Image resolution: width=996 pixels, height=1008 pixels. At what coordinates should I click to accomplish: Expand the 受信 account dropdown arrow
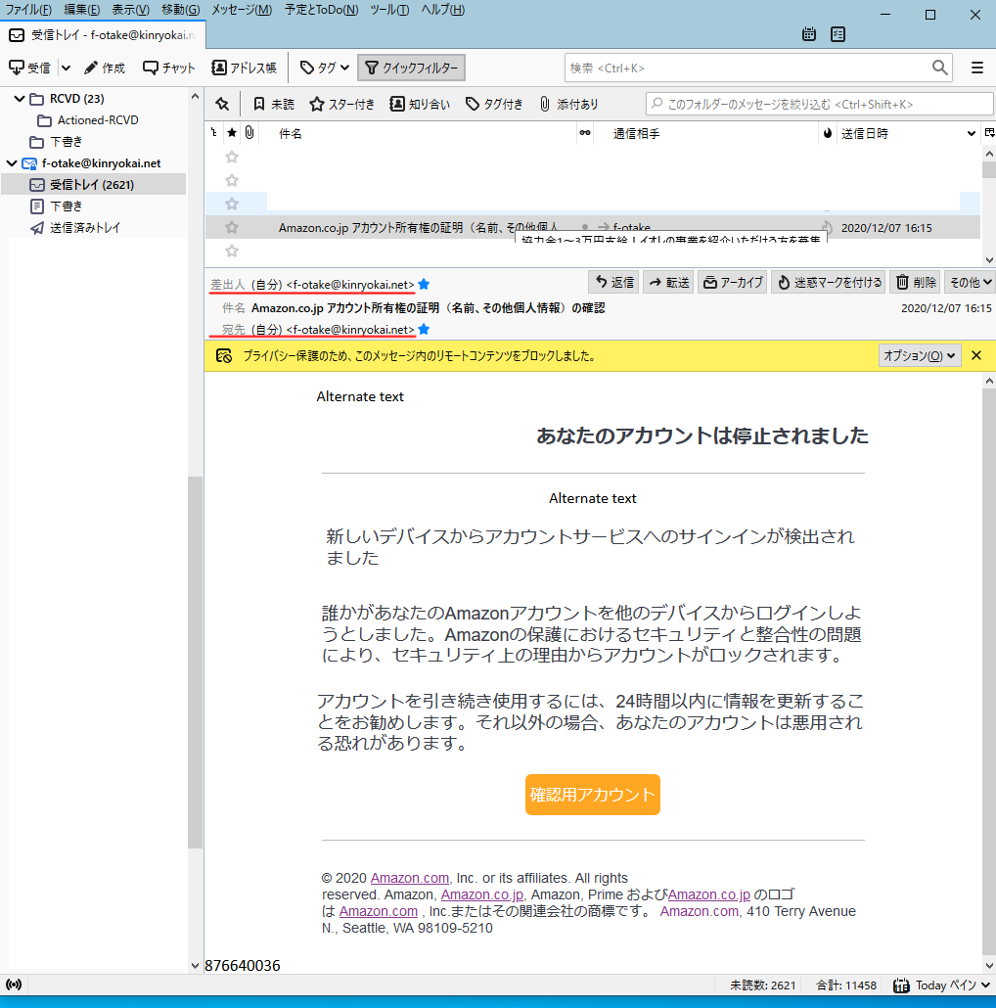click(x=66, y=68)
